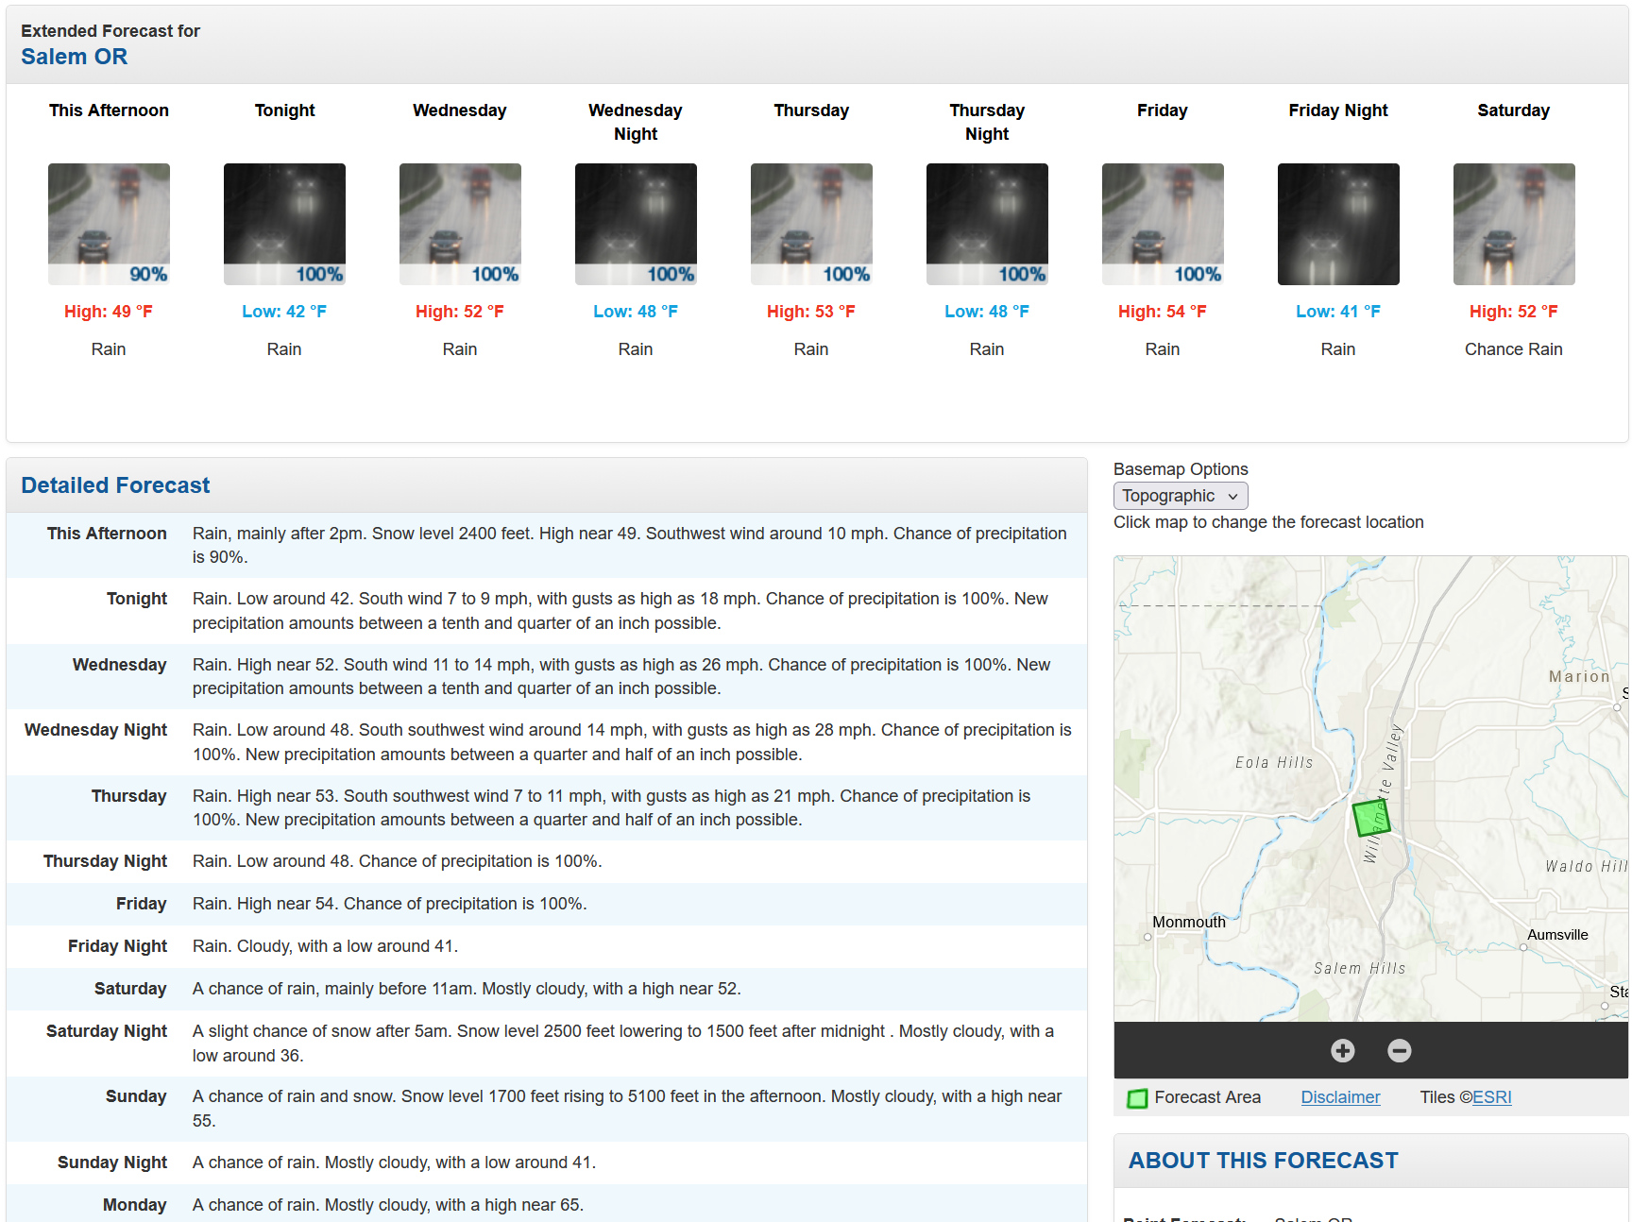Viewport: 1632px width, 1222px height.
Task: Click the Thursday Night forecast icon
Action: [987, 224]
